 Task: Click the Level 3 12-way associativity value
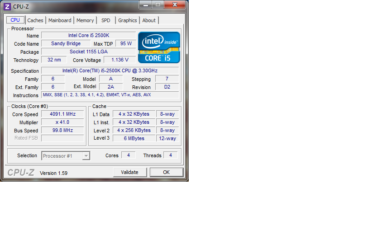[167, 138]
